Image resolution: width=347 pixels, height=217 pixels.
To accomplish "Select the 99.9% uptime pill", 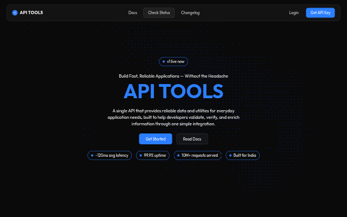I will click(153, 155).
